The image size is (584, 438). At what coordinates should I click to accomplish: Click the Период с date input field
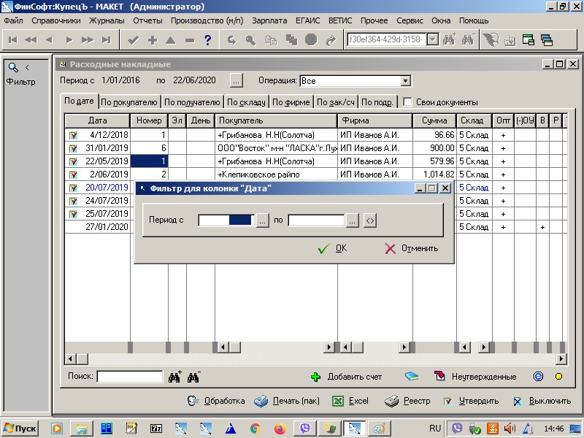226,220
